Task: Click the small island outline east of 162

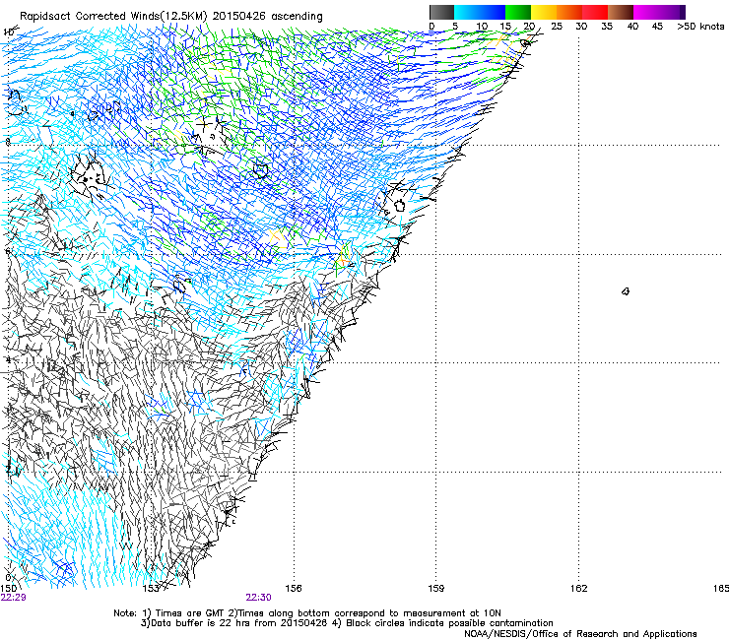Action: [x=626, y=291]
